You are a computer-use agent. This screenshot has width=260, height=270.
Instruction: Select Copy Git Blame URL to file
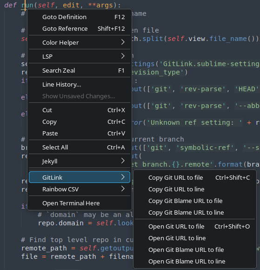[x=195, y=201]
